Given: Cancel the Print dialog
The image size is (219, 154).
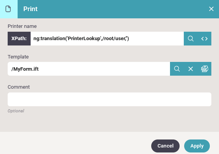Looking at the screenshot, I should (x=165, y=146).
